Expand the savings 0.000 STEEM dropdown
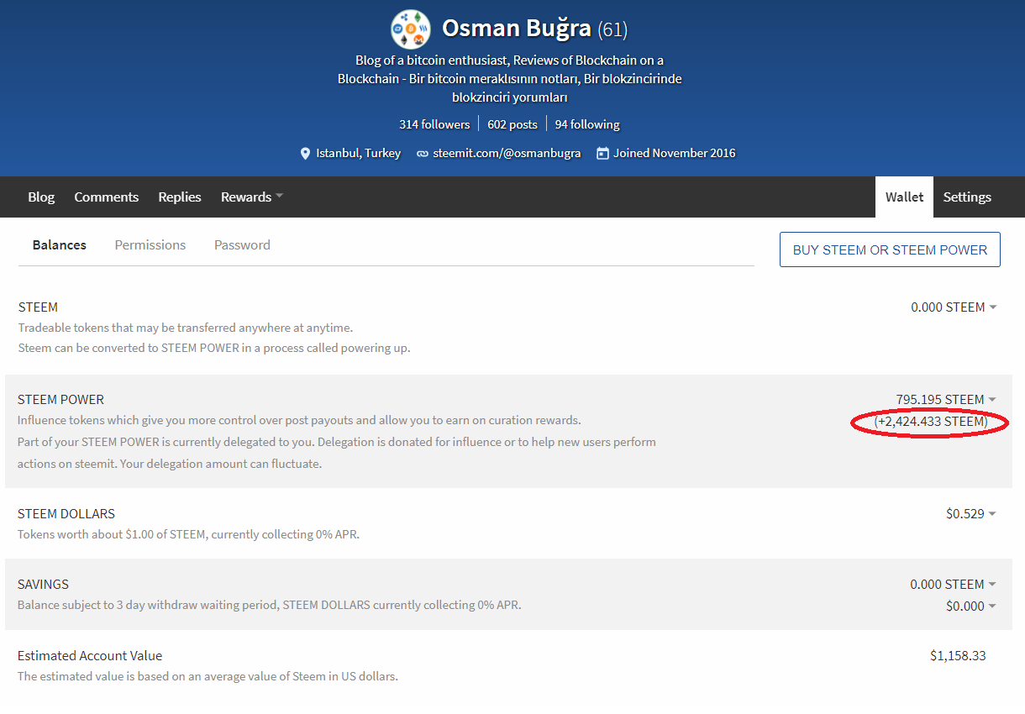This screenshot has height=714, width=1025. click(x=954, y=585)
